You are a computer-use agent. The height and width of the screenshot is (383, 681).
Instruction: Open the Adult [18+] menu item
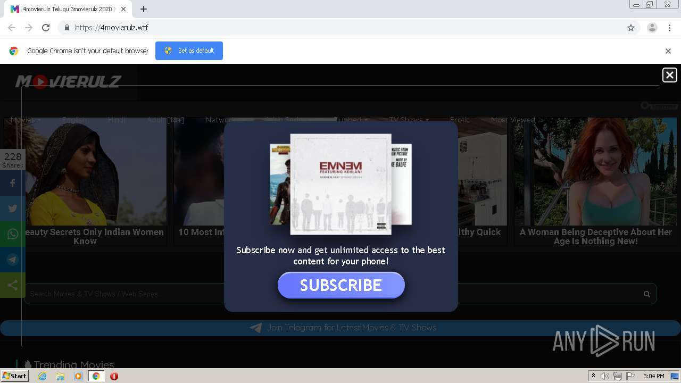coord(165,120)
